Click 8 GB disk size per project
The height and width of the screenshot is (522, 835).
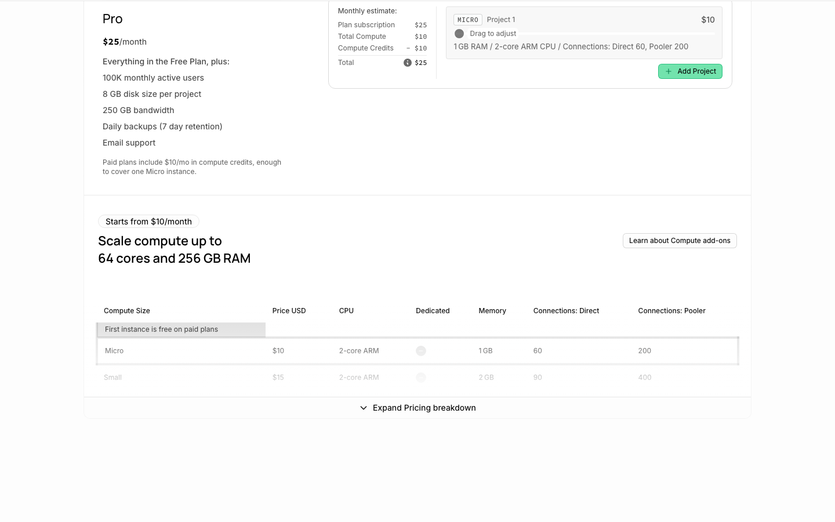click(152, 94)
